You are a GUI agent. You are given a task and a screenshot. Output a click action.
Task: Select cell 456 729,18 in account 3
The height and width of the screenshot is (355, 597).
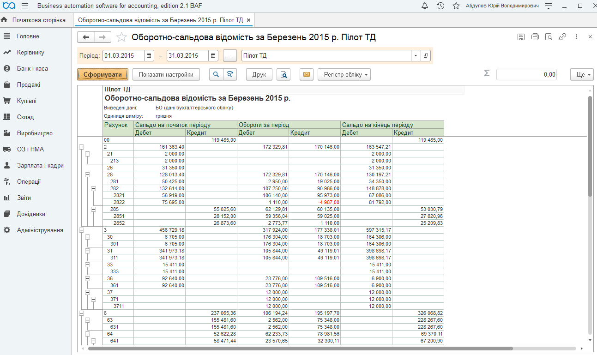pos(159,230)
